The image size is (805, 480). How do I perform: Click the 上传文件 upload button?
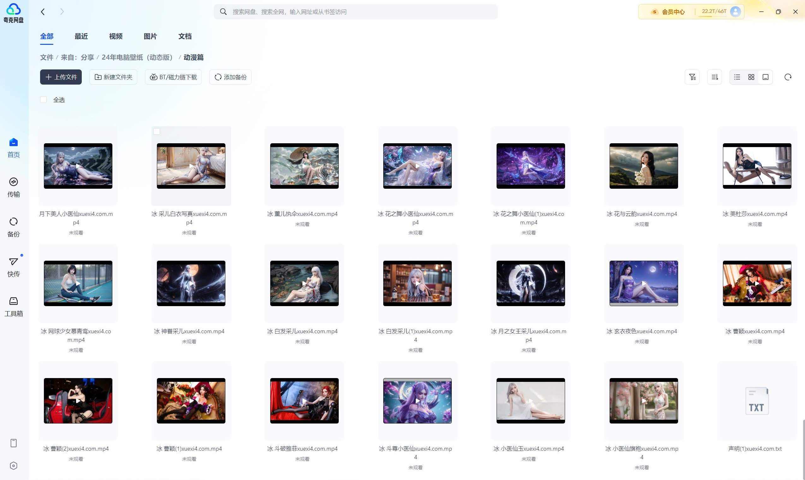61,77
